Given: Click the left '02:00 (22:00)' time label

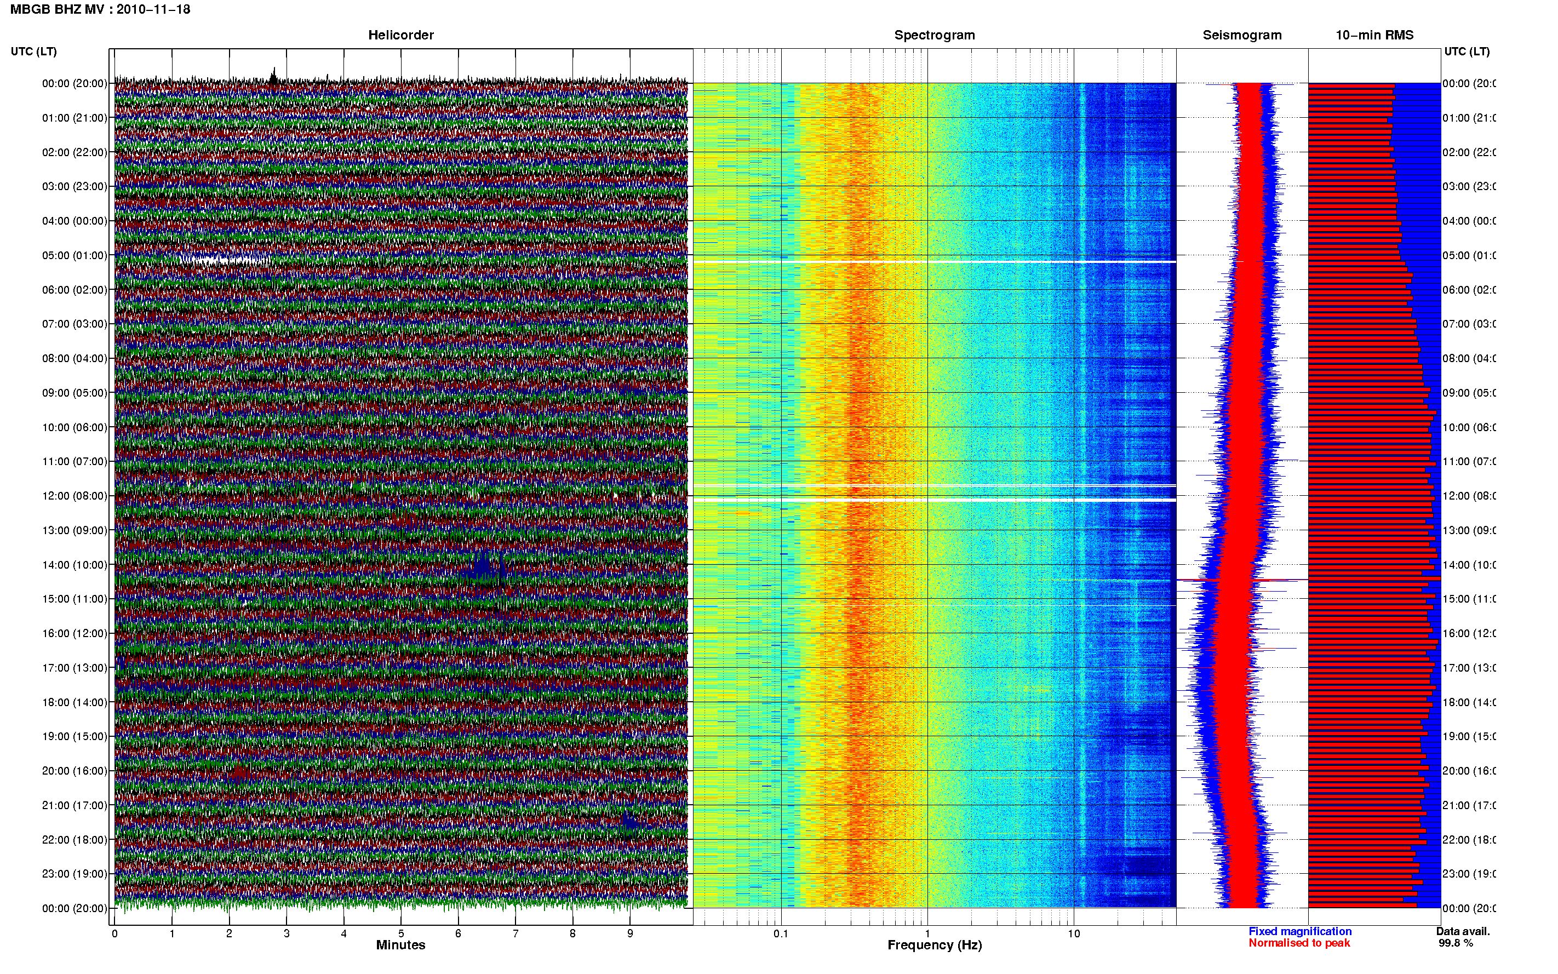Looking at the screenshot, I should 75,152.
